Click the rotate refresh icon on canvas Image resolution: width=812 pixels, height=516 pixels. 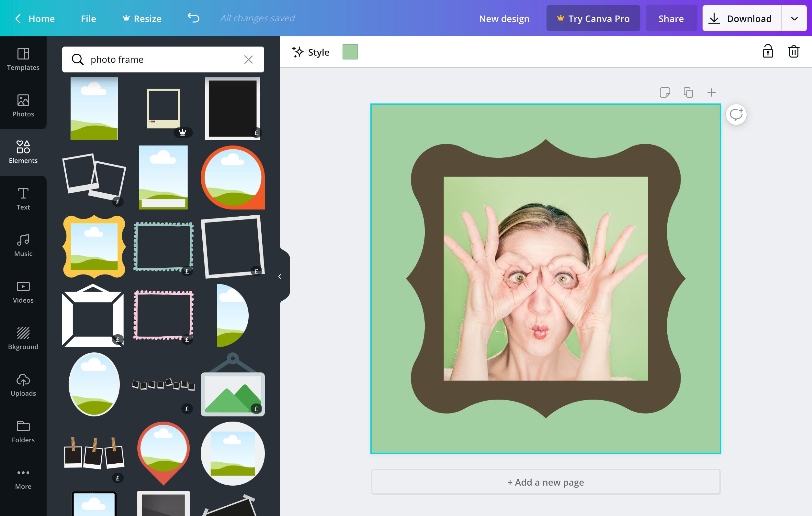(x=737, y=114)
